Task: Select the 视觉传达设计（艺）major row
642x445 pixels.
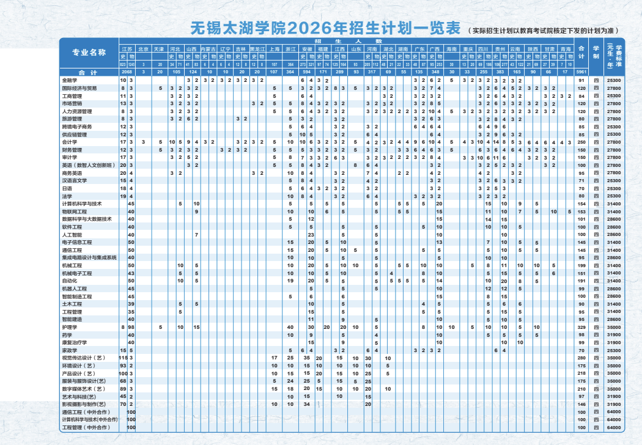Action: (342, 358)
